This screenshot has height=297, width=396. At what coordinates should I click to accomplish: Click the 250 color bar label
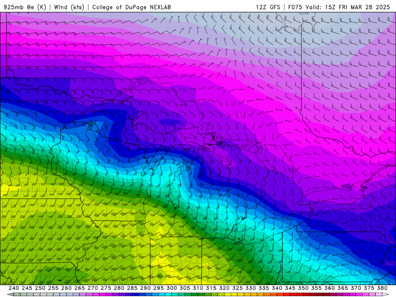click(x=40, y=288)
